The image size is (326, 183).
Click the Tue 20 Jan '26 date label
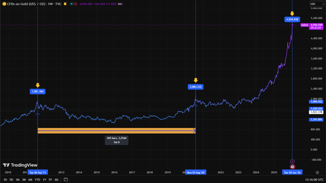[292, 173]
